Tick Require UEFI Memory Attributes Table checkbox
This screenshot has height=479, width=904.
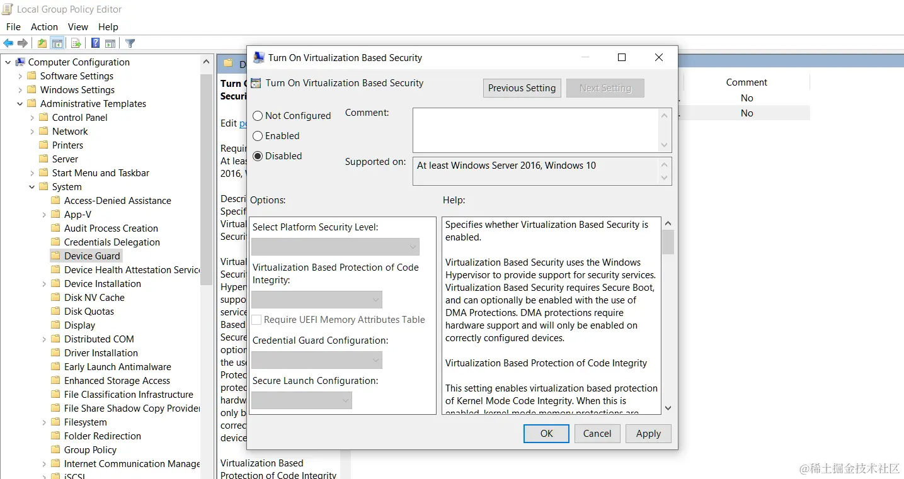[x=256, y=320]
